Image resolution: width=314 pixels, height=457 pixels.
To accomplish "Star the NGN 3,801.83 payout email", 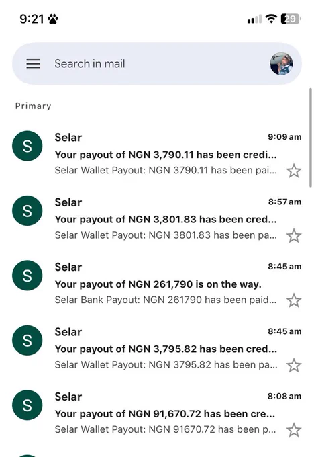I will pyautogui.click(x=294, y=236).
